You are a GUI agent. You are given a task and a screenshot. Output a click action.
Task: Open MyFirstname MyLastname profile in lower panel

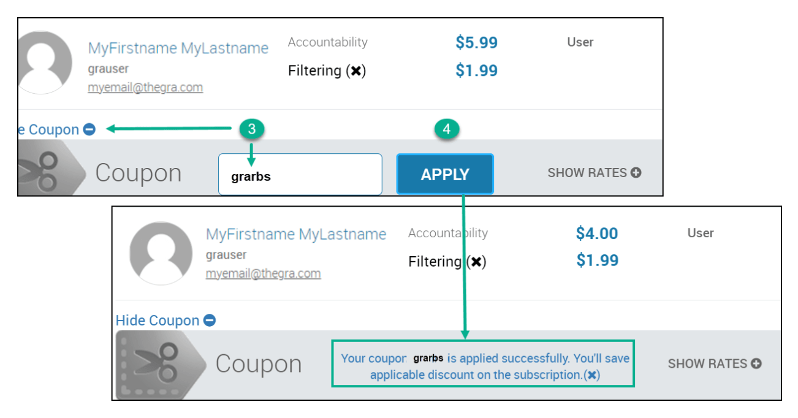pos(296,234)
